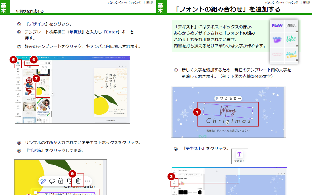The height and width of the screenshot is (195, 312).
Task: Click the 吹き出し chip in the elements panel
Action: click(x=192, y=175)
